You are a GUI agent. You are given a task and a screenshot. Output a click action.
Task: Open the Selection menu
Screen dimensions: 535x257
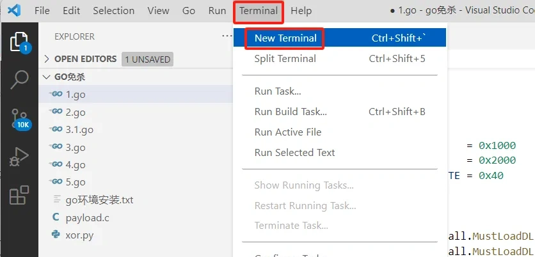(x=114, y=11)
